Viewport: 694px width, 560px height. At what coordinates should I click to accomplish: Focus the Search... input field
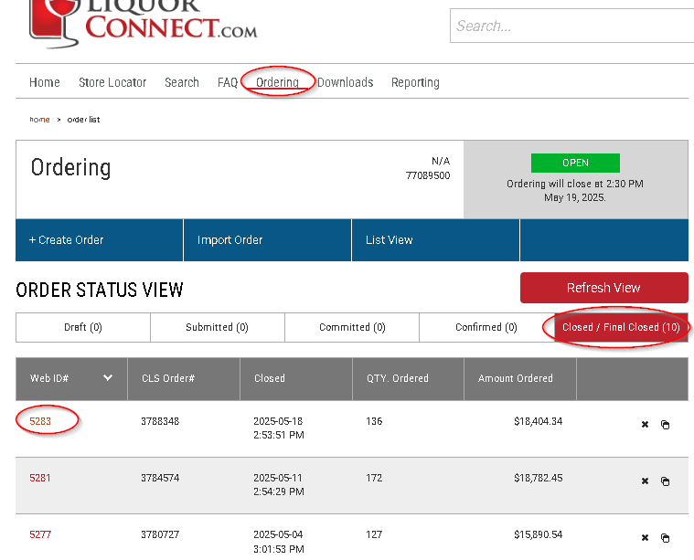tap(571, 26)
